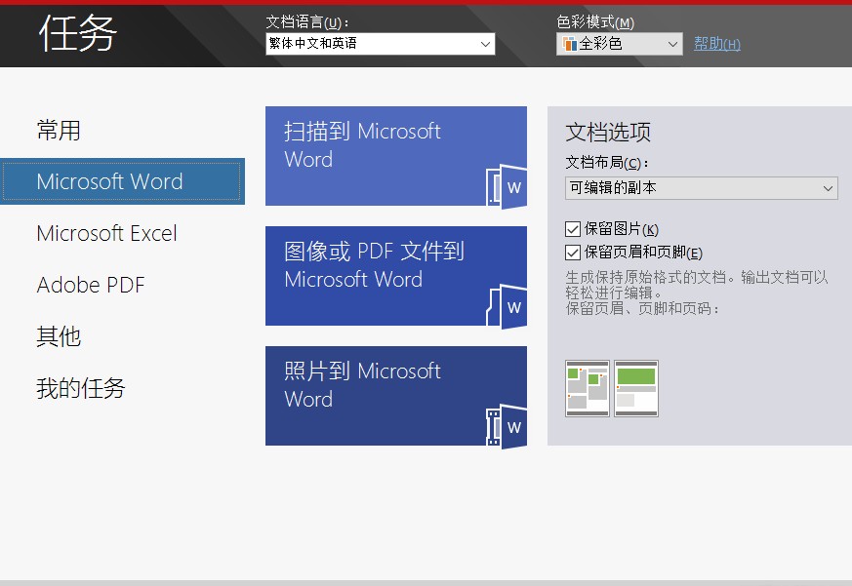852x586 pixels.
Task: Open the 帮助 link
Action: pyautogui.click(x=716, y=44)
